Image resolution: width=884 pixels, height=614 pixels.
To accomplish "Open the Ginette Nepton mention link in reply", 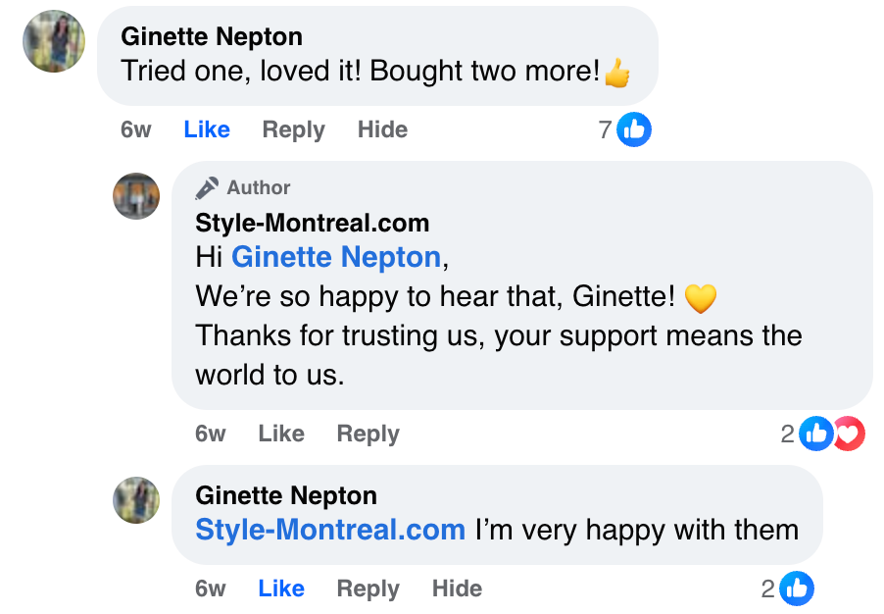I will point(336,257).
